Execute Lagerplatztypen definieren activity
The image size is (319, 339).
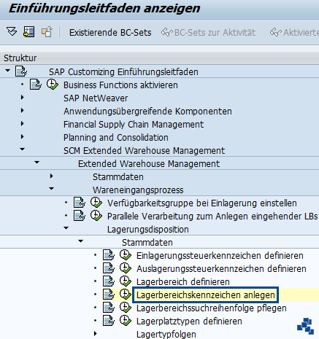tap(126, 321)
